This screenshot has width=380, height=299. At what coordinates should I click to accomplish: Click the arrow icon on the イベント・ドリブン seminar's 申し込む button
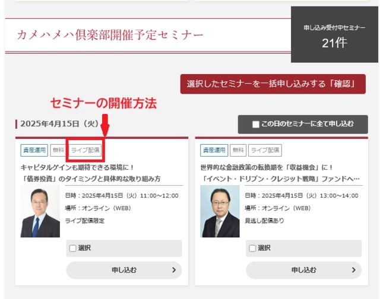tap(353, 270)
